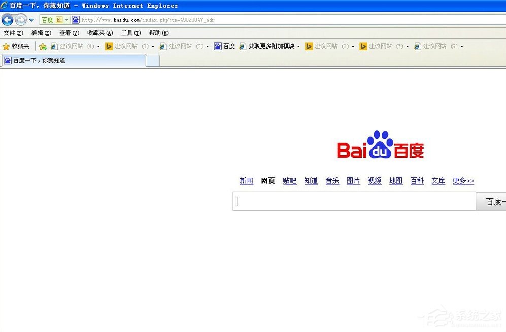Open the 建议网站 (3) favorite

click(x=127, y=46)
